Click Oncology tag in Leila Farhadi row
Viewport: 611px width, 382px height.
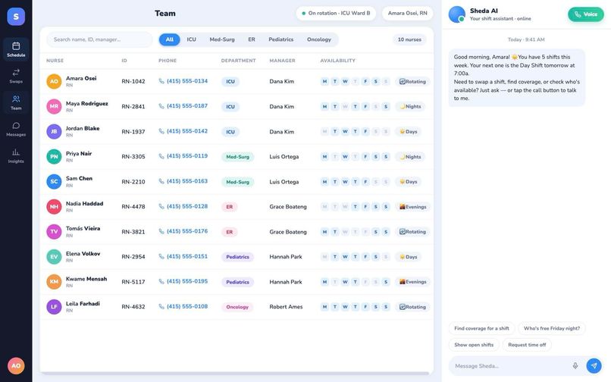click(x=237, y=307)
